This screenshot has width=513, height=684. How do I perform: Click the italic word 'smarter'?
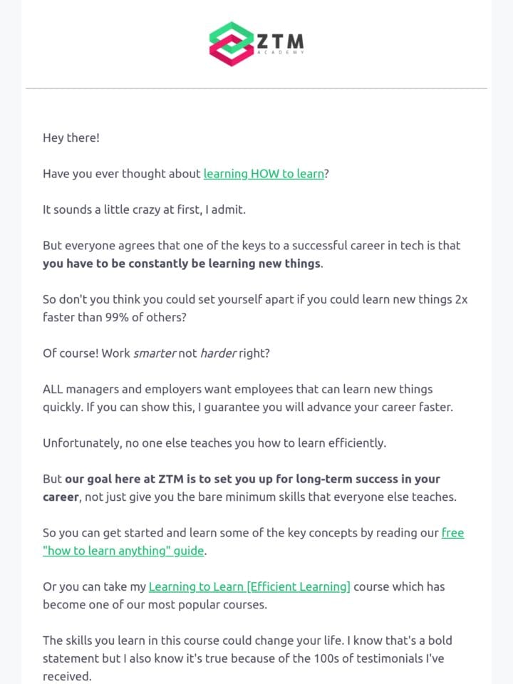click(x=155, y=353)
